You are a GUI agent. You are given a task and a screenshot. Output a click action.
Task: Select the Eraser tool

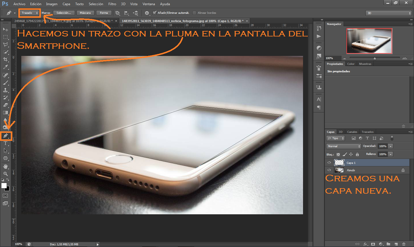pos(5,105)
